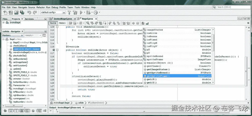Click the Open Project toolbar icon
Viewport: 252px width, 116px height.
pyautogui.click(x=16, y=13)
